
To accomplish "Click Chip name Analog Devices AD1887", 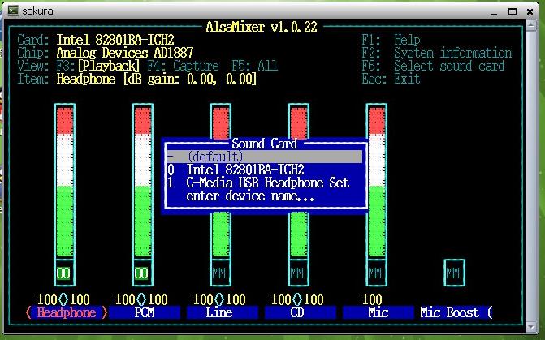I will pyautogui.click(x=125, y=53).
